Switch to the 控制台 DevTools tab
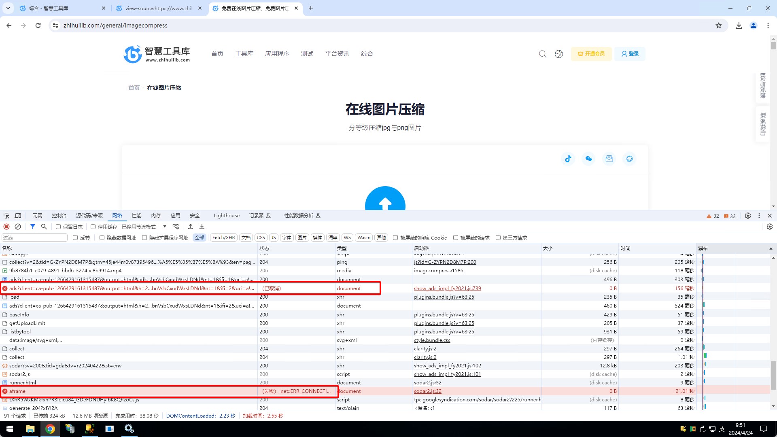Viewport: 777px width, 437px height. point(59,216)
